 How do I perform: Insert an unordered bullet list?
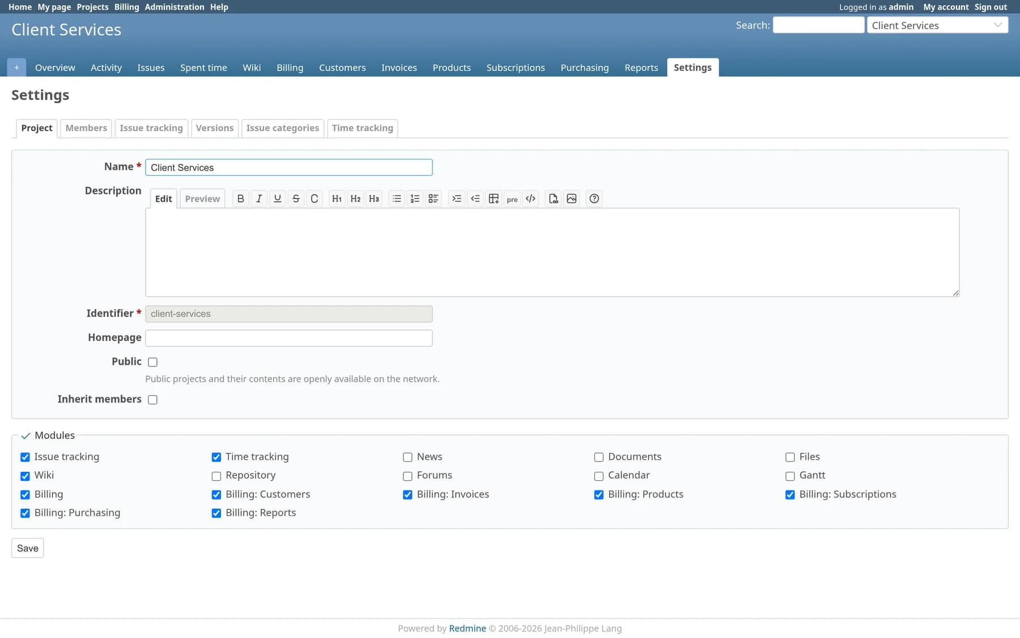point(397,198)
